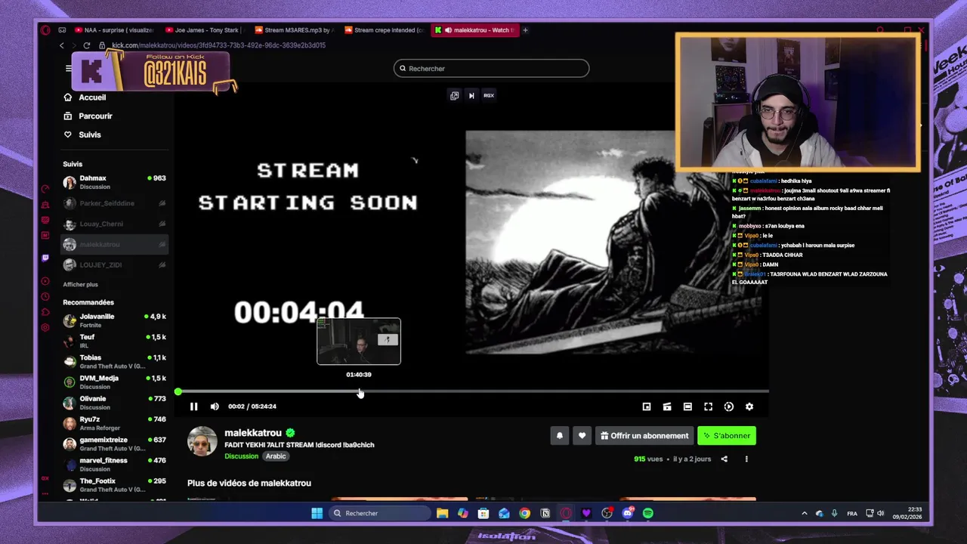Click Offrir un abonnement button
Viewport: 967px width, 544px height.
(x=644, y=435)
